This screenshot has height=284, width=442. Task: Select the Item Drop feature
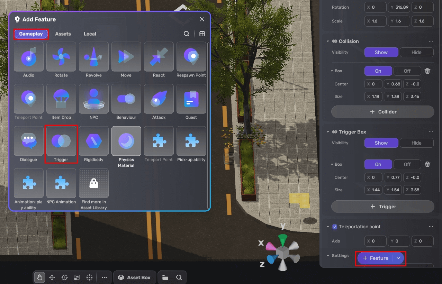(x=61, y=99)
